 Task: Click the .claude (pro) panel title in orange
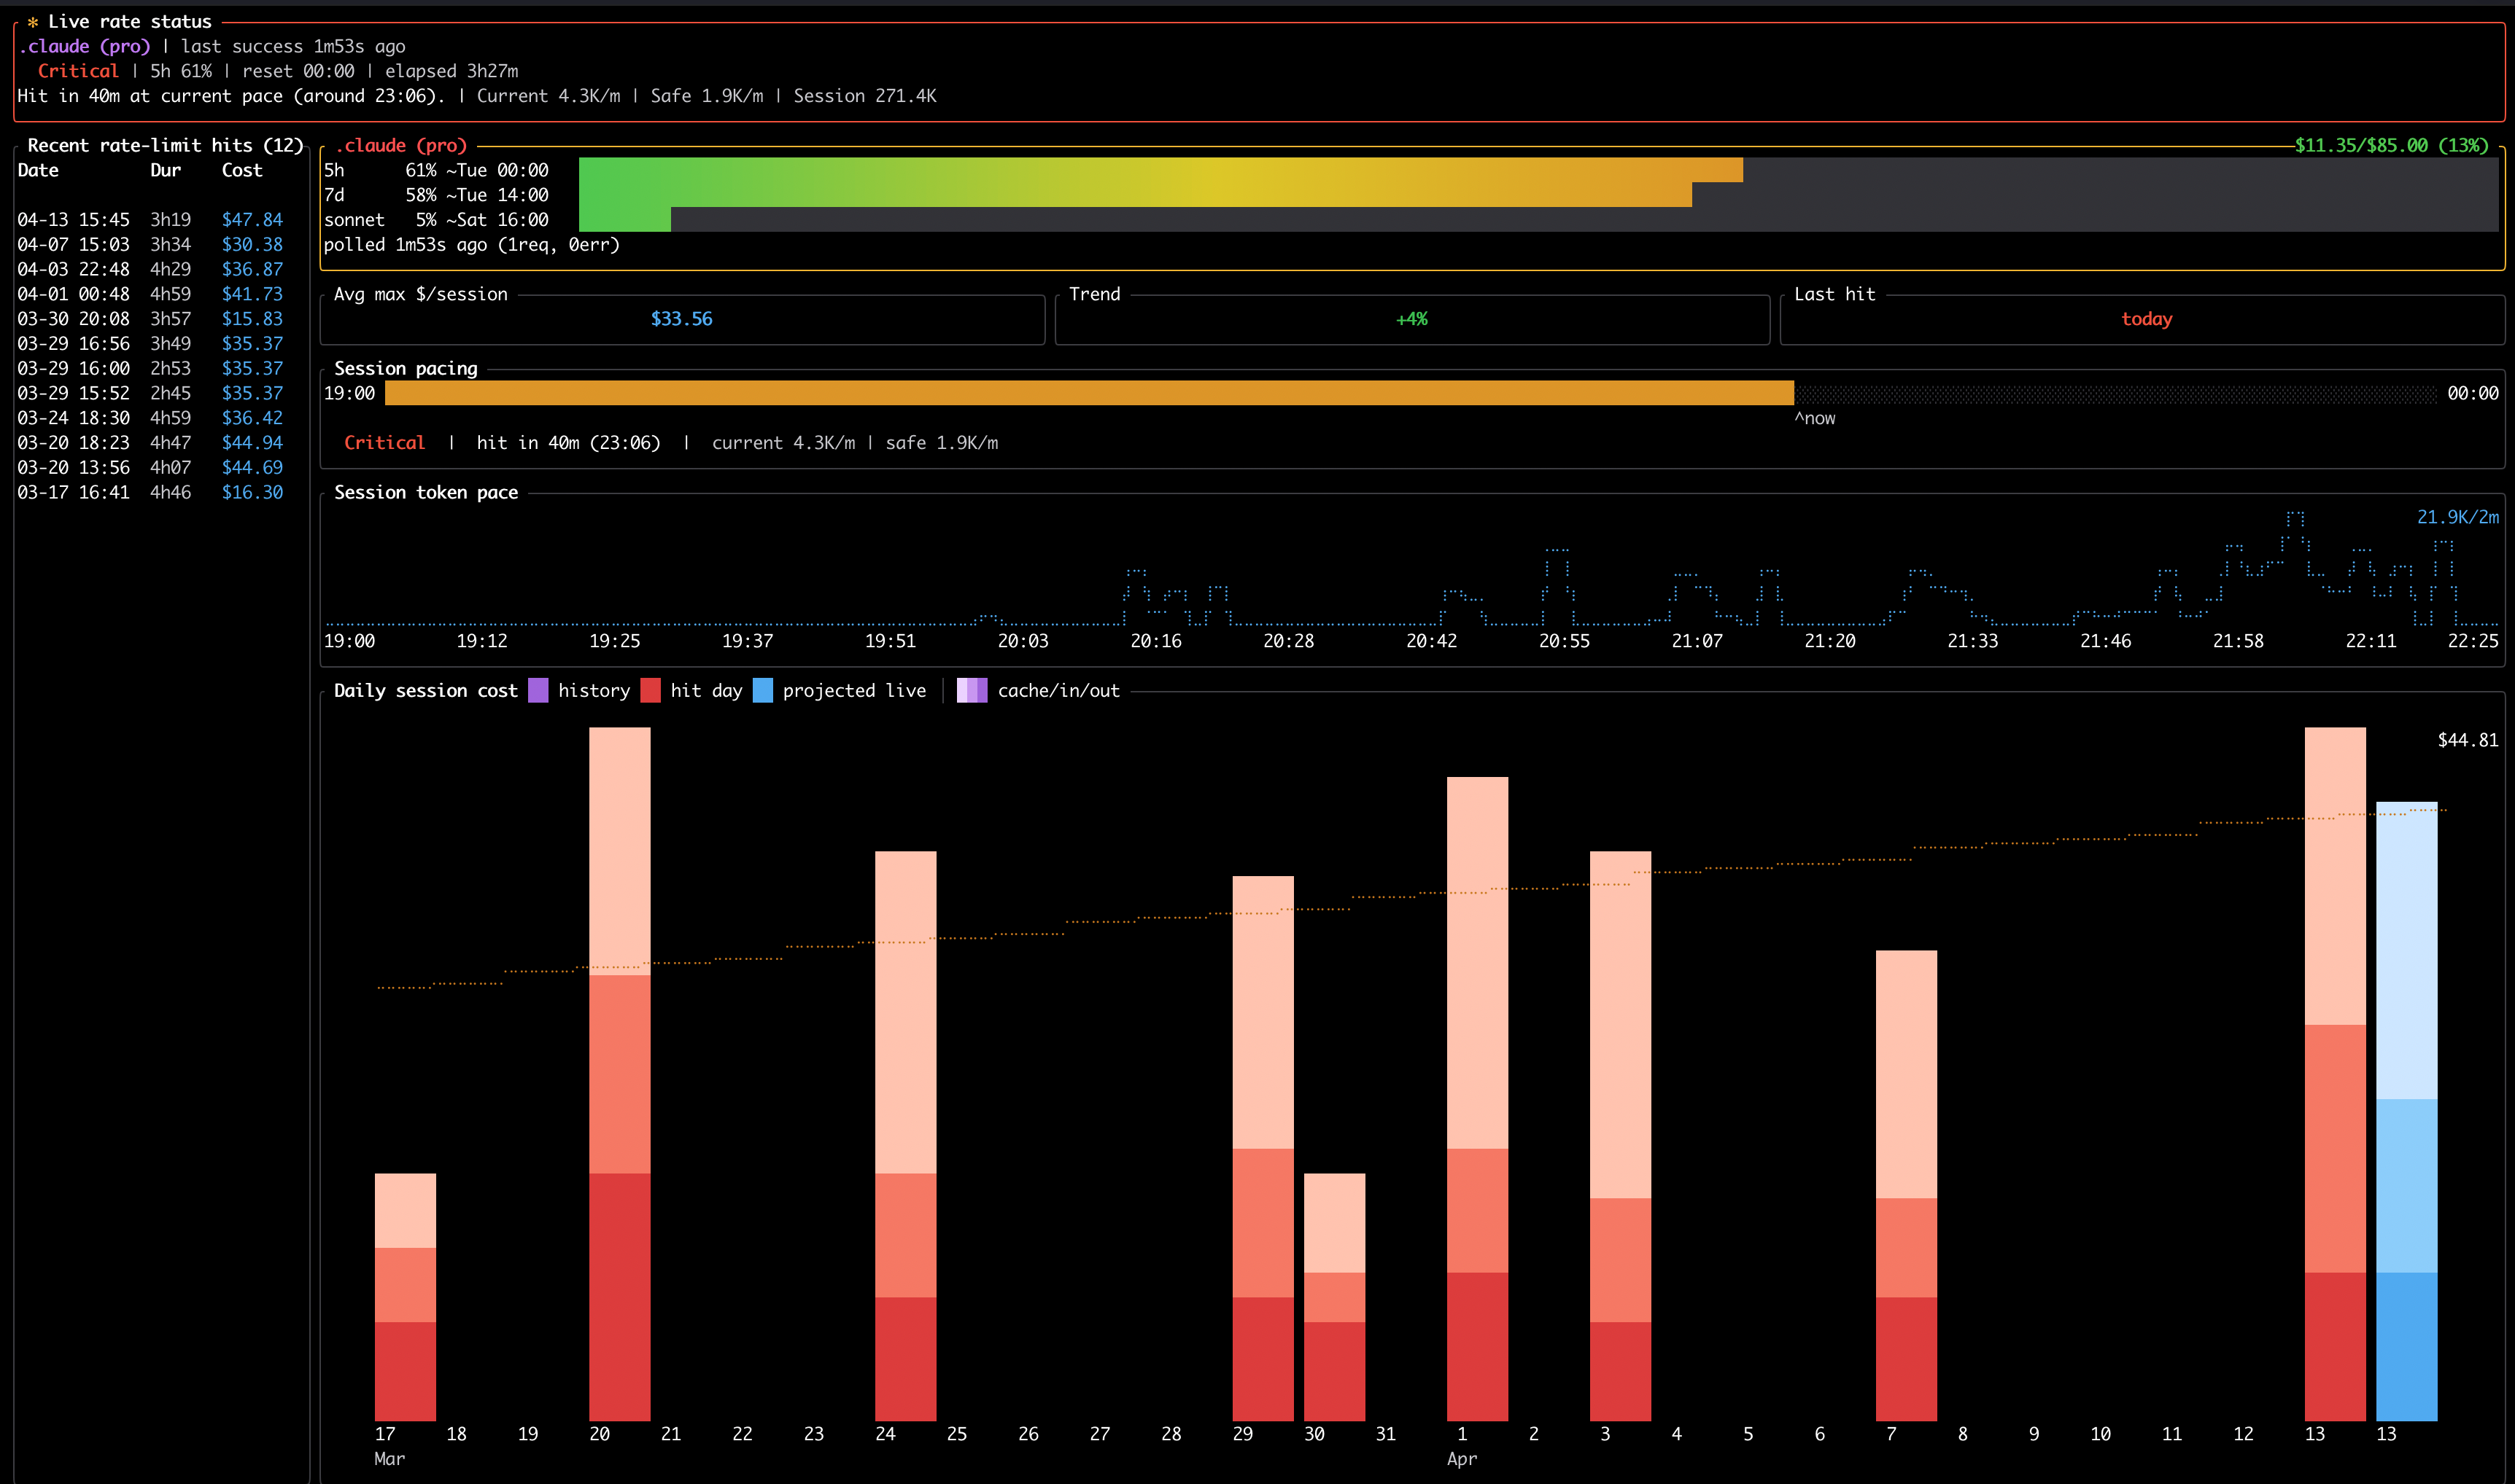[x=401, y=146]
